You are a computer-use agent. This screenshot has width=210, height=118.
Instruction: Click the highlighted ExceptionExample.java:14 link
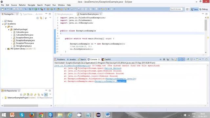(x=110, y=81)
